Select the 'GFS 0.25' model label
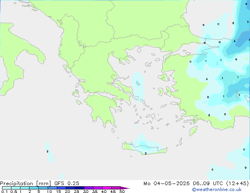Image resolution: width=250 pixels, height=193 pixels. (67, 184)
